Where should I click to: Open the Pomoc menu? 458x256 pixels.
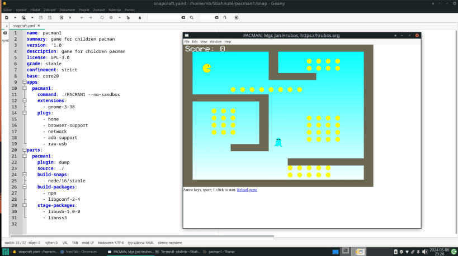point(130,10)
